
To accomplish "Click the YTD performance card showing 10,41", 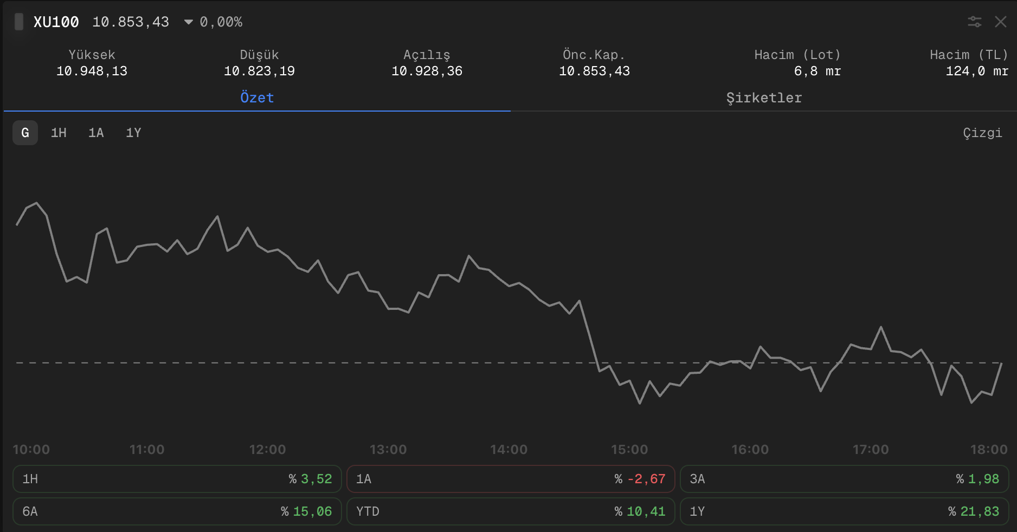I will [x=510, y=511].
